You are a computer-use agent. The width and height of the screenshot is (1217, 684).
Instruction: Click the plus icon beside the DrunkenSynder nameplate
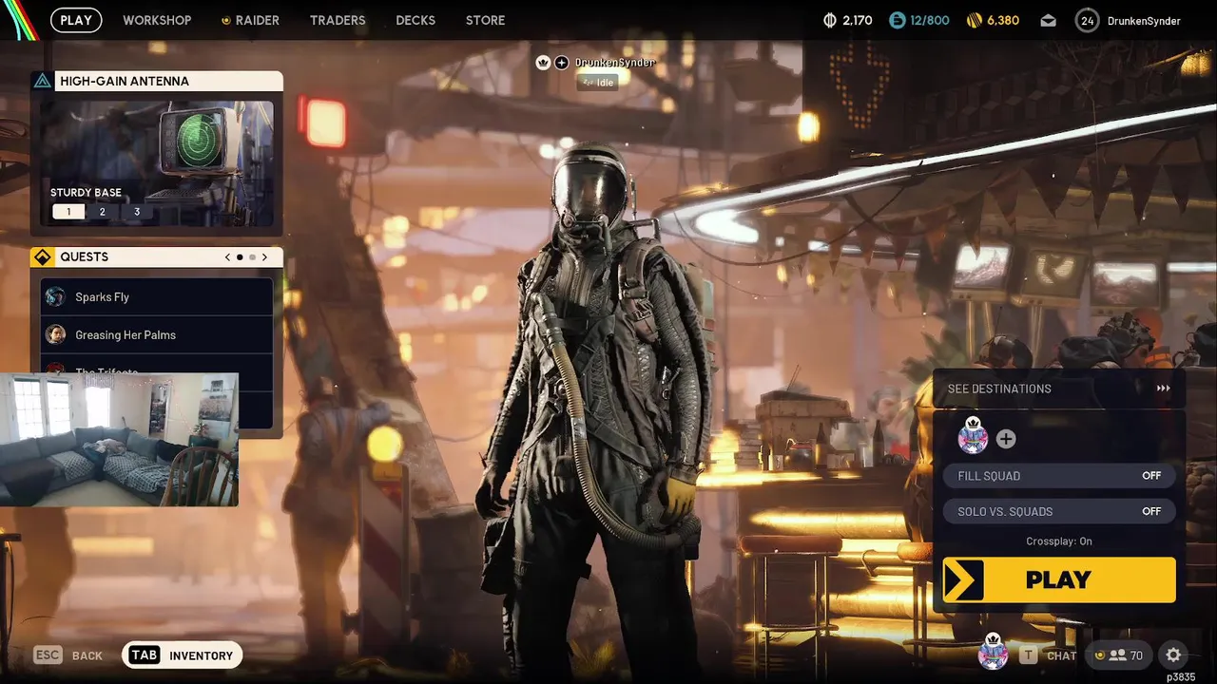tap(562, 63)
